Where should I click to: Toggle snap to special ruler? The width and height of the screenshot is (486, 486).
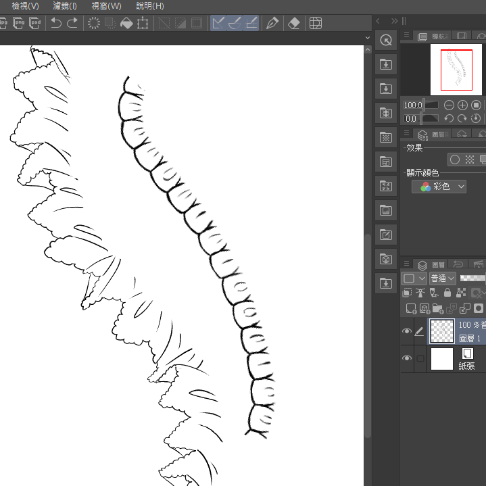click(235, 23)
